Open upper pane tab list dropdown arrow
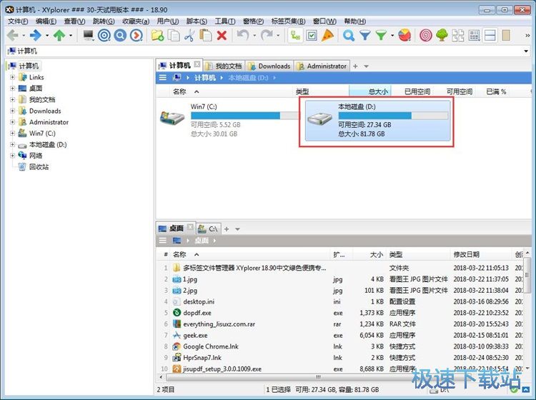The height and width of the screenshot is (400, 536). (366, 66)
